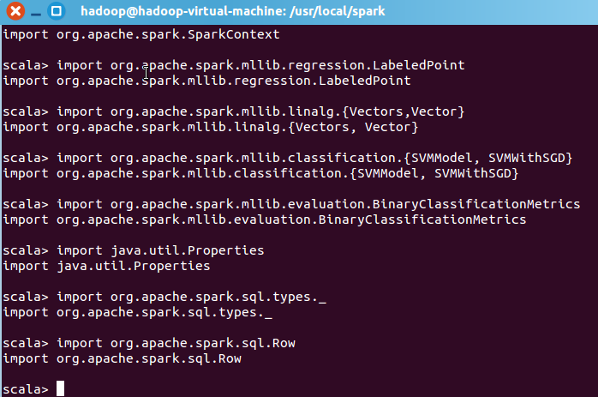Click the SparkContext import output line
598x397 pixels.
coord(141,34)
